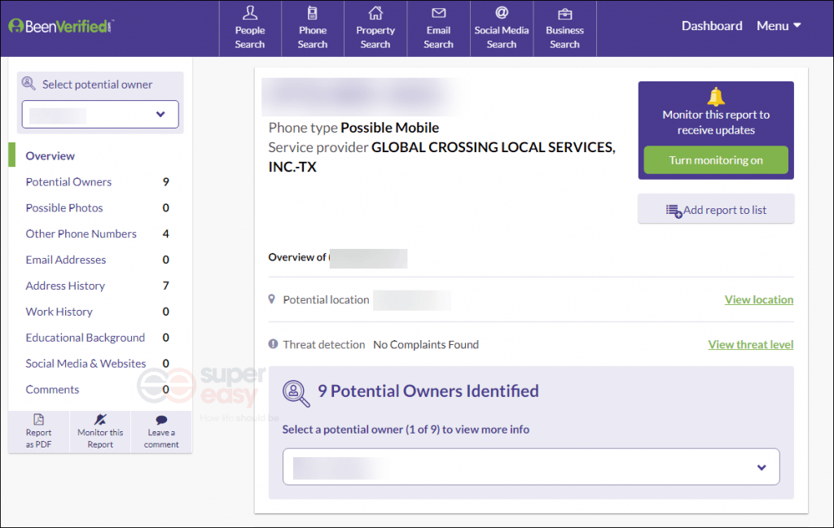The image size is (834, 528).
Task: Open Business Search briefcase icon
Action: [x=565, y=13]
